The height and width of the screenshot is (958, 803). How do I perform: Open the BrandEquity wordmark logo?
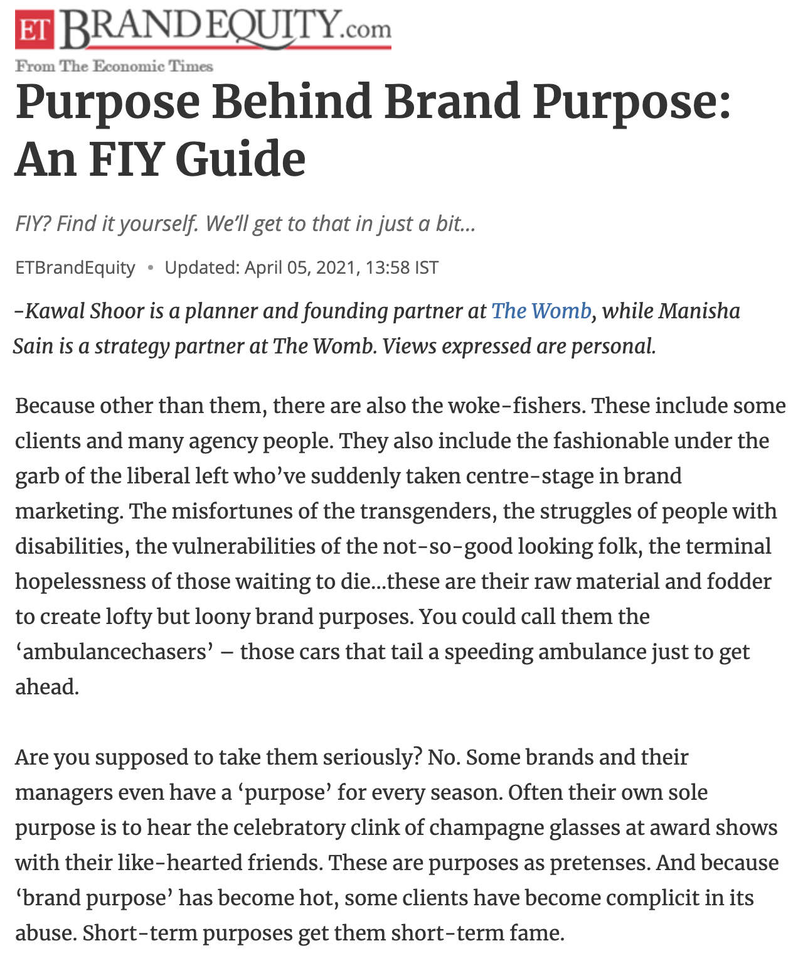203,29
